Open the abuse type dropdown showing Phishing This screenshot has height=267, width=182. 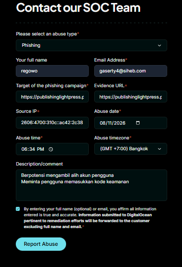point(91,45)
